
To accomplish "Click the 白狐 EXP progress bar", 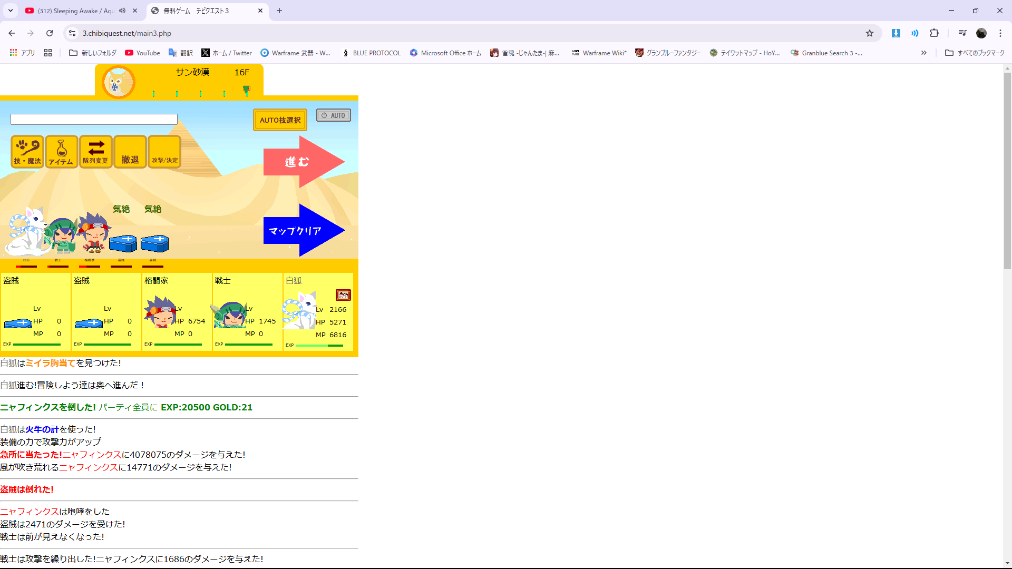I will [x=319, y=346].
